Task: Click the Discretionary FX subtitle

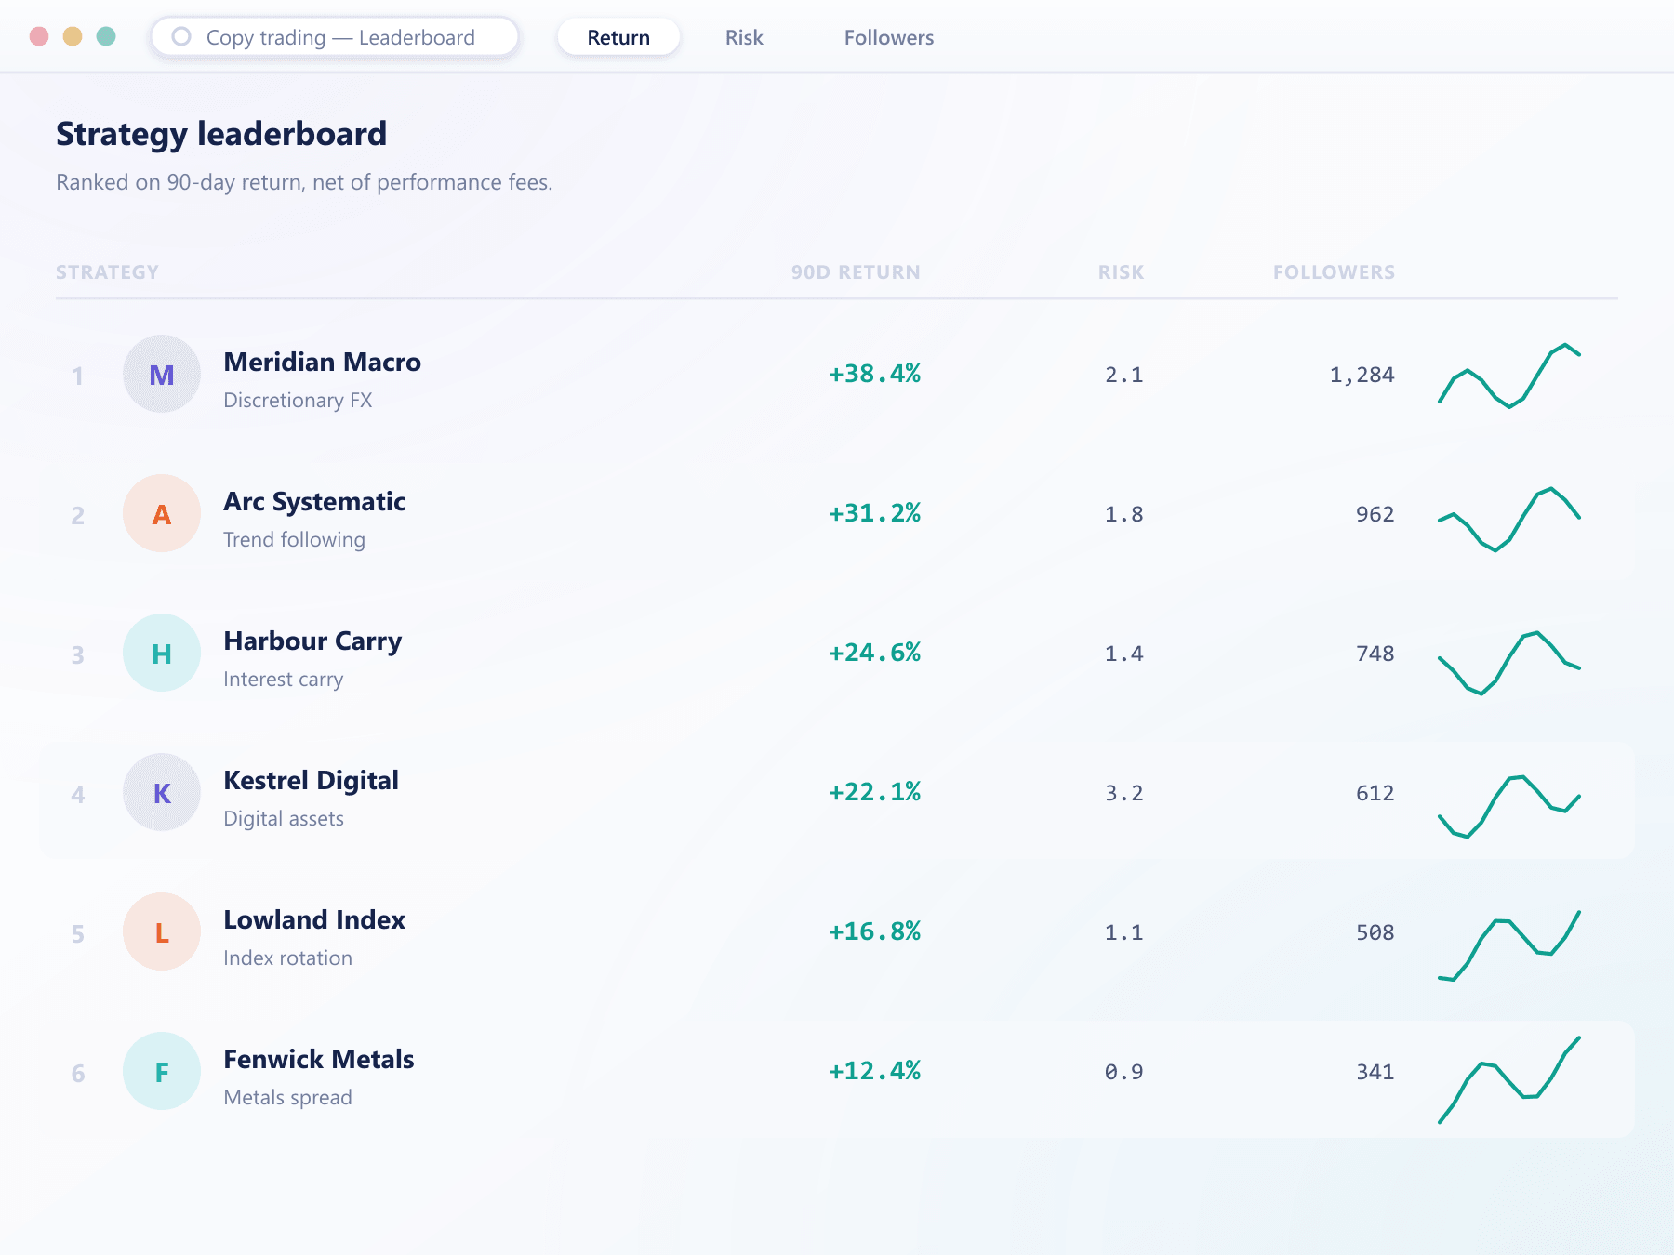Action: (298, 400)
